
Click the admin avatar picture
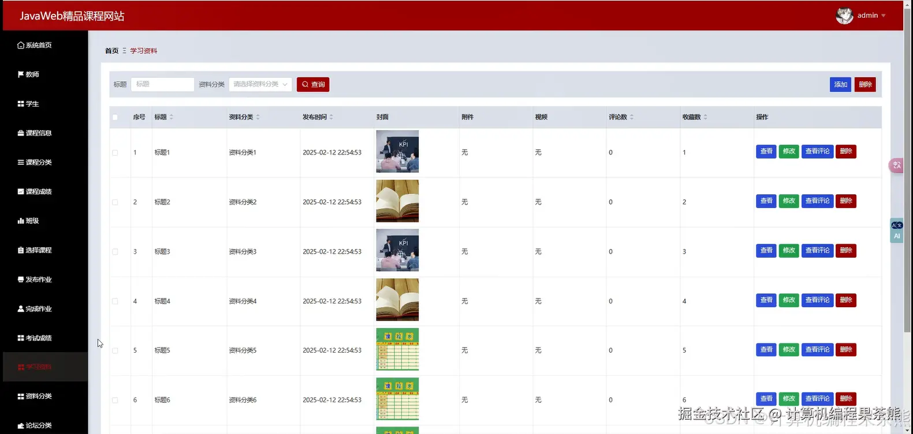(x=844, y=16)
